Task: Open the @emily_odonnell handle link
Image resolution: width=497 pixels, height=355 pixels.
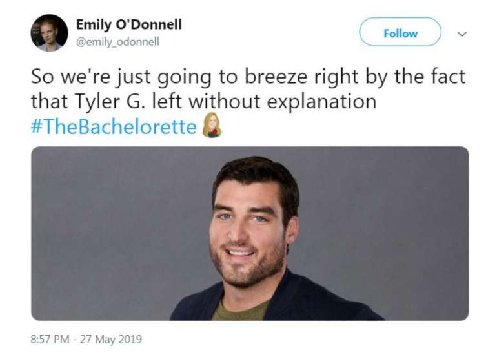Action: [117, 42]
